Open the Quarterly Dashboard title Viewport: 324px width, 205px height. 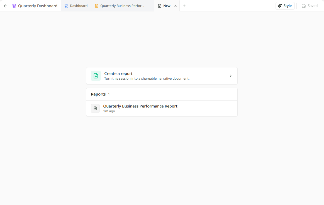pos(38,6)
